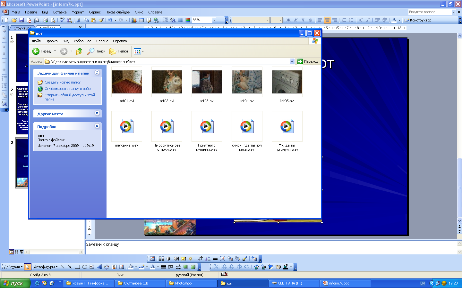This screenshot has height=288, width=462.
Task: Open the Автофигуры dropdown
Action: [x=46, y=267]
